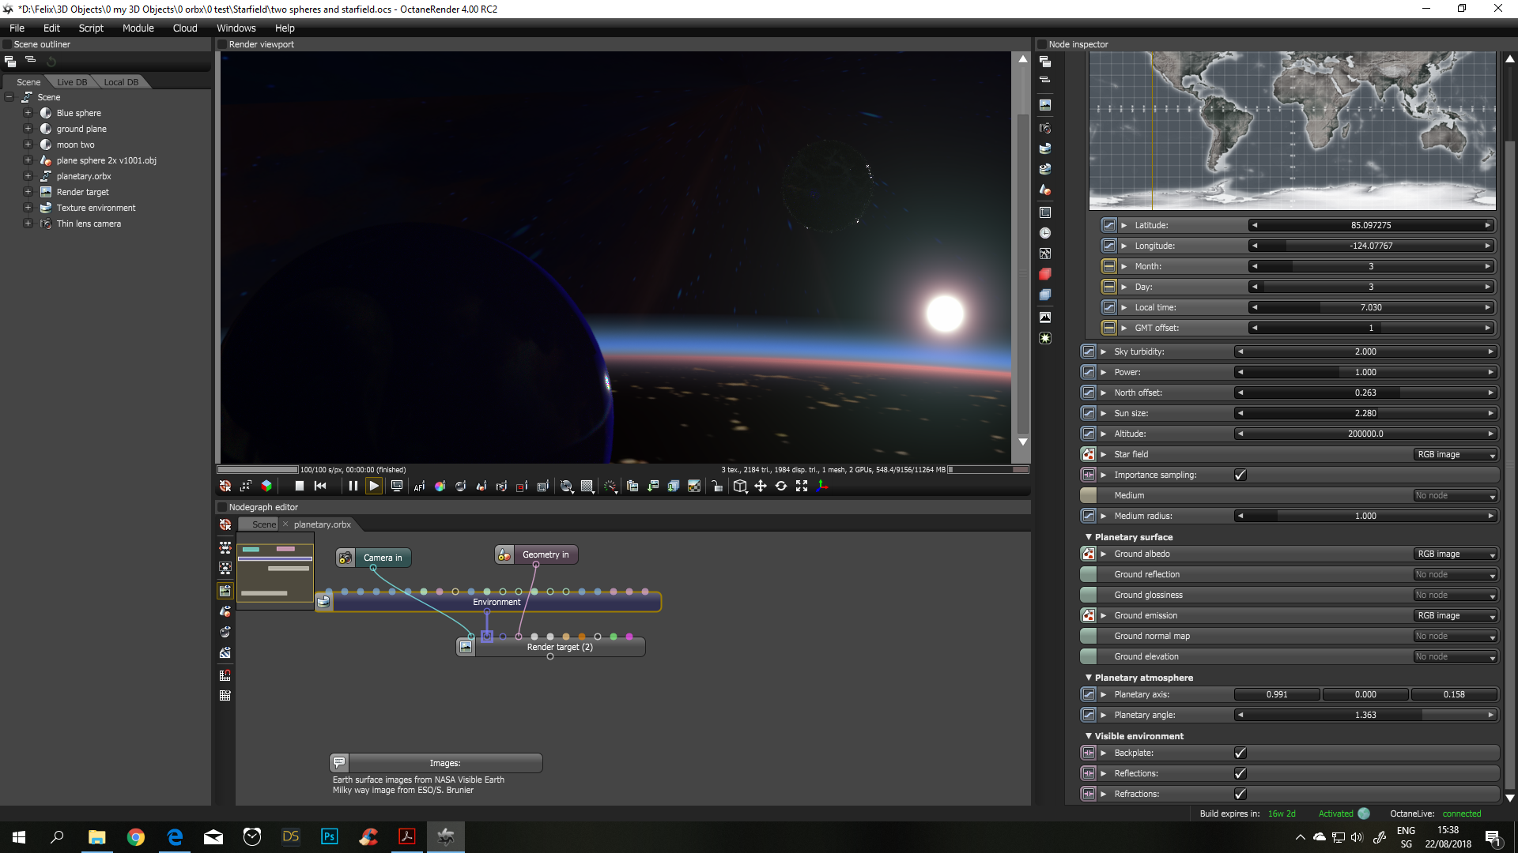Pause the render

tap(353, 487)
